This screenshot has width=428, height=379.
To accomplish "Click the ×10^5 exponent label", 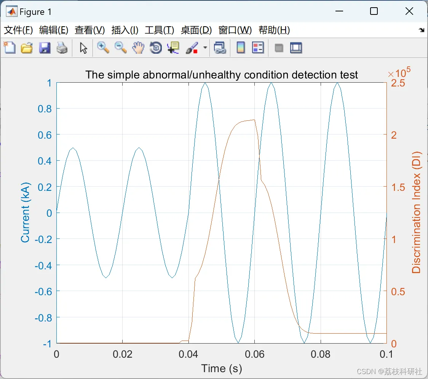I will click(399, 73).
